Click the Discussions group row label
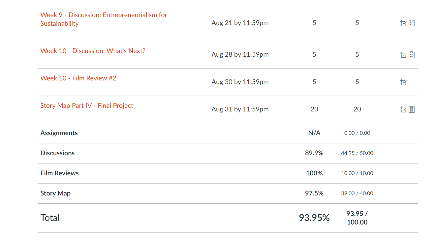The width and height of the screenshot is (437, 240). [57, 153]
